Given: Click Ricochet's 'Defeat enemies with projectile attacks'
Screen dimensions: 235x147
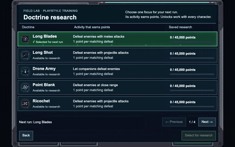Looking at the screenshot, I should click(101, 101).
